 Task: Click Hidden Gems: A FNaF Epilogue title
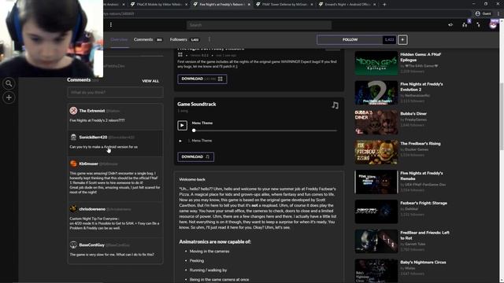421,57
